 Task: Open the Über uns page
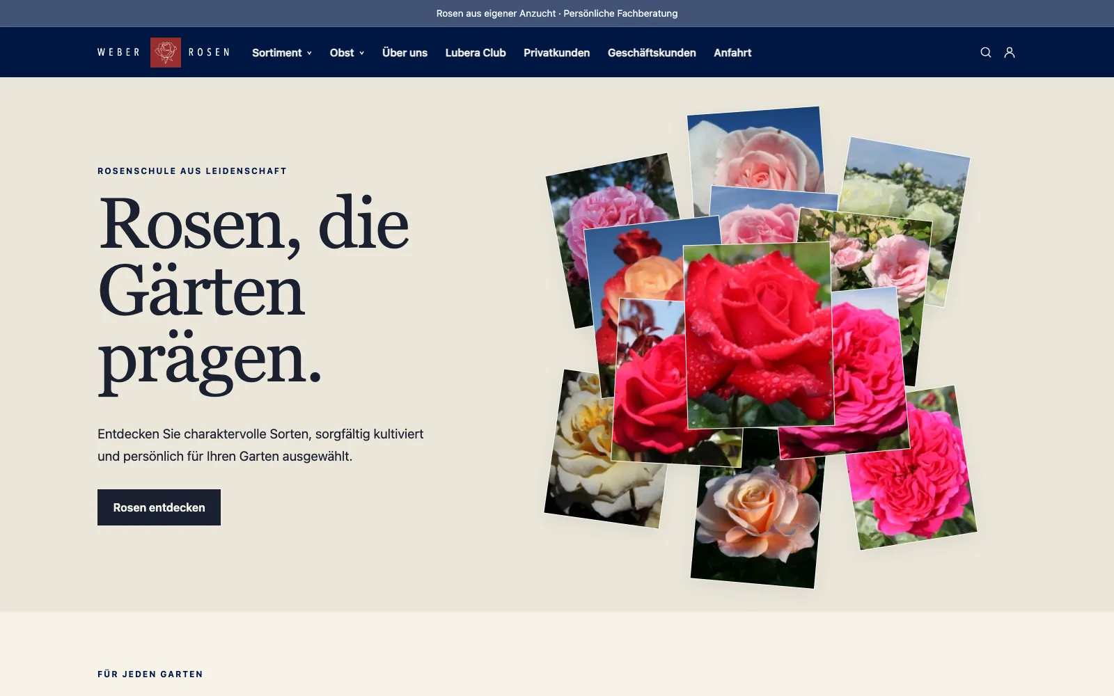tap(405, 53)
